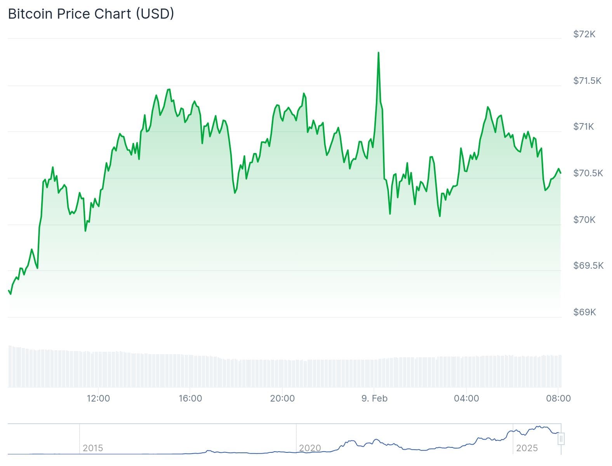The width and height of the screenshot is (612, 466).
Task: Click the Bitcoin Price Chart (USD) title
Action: (91, 14)
